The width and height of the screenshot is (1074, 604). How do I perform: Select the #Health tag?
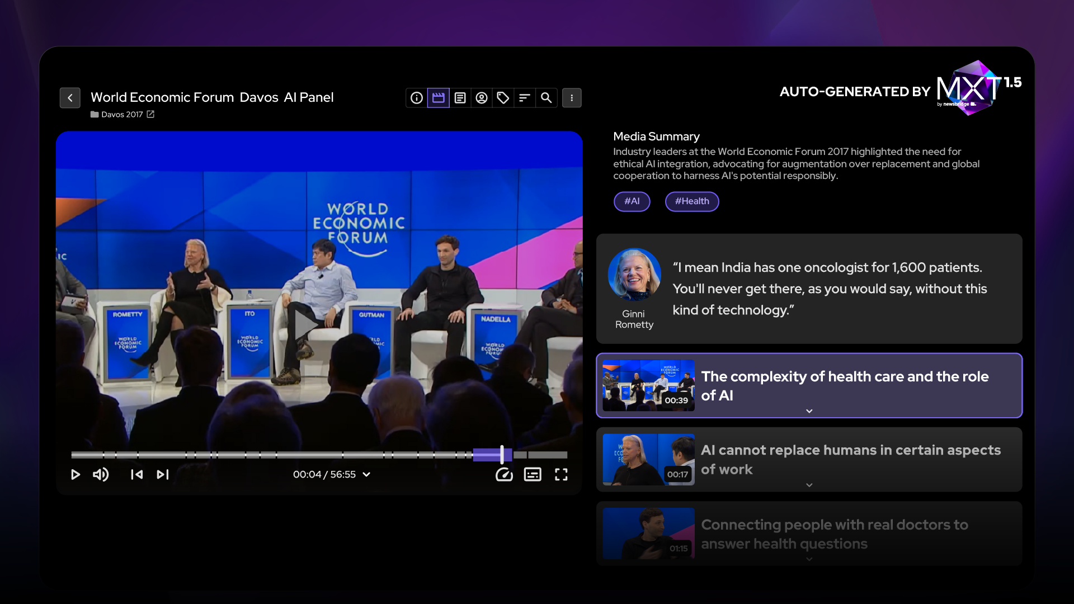pos(692,201)
